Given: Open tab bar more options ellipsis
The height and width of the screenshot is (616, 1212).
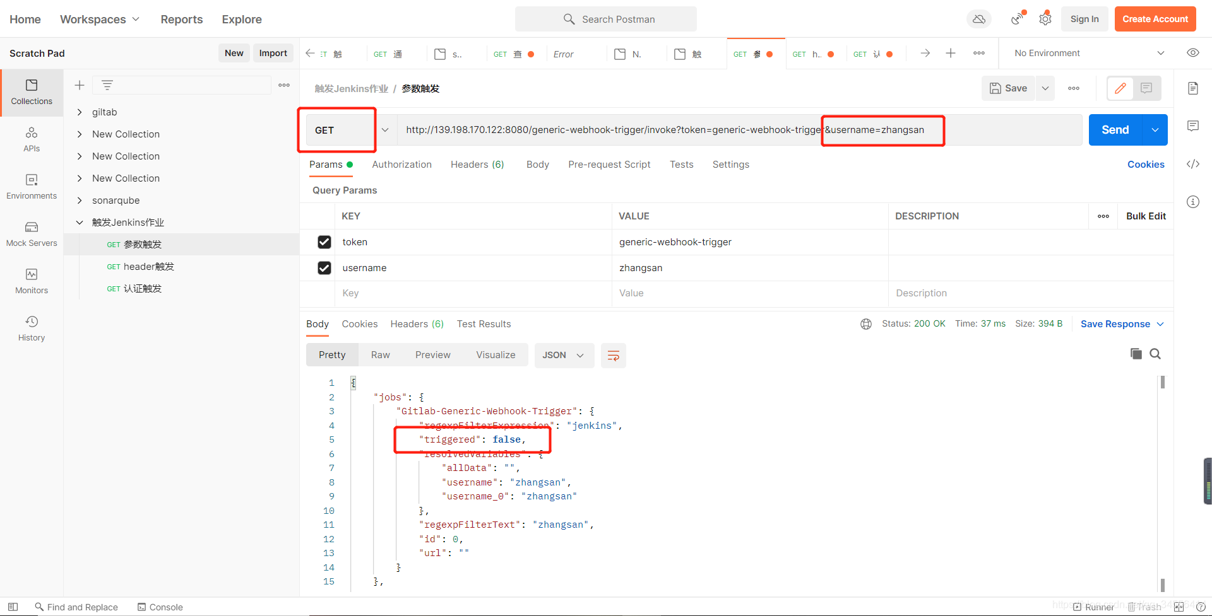Looking at the screenshot, I should 979,53.
